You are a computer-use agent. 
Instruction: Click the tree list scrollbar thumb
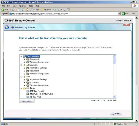[x=114, y=60]
